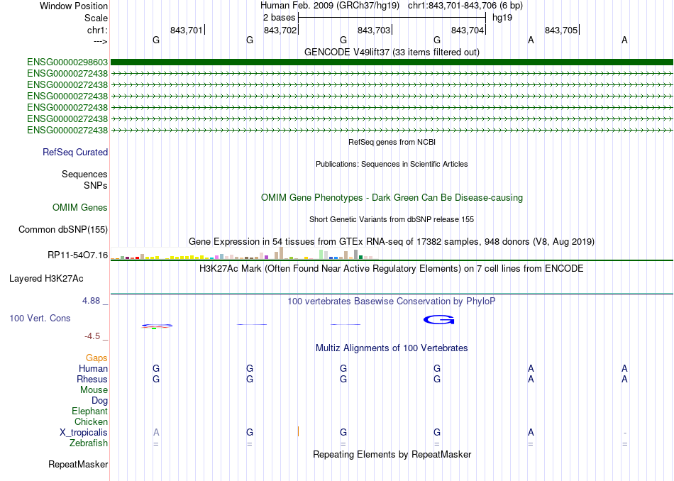Click the '2 bases' scale bar text
The image size is (674, 481).
tap(280, 18)
